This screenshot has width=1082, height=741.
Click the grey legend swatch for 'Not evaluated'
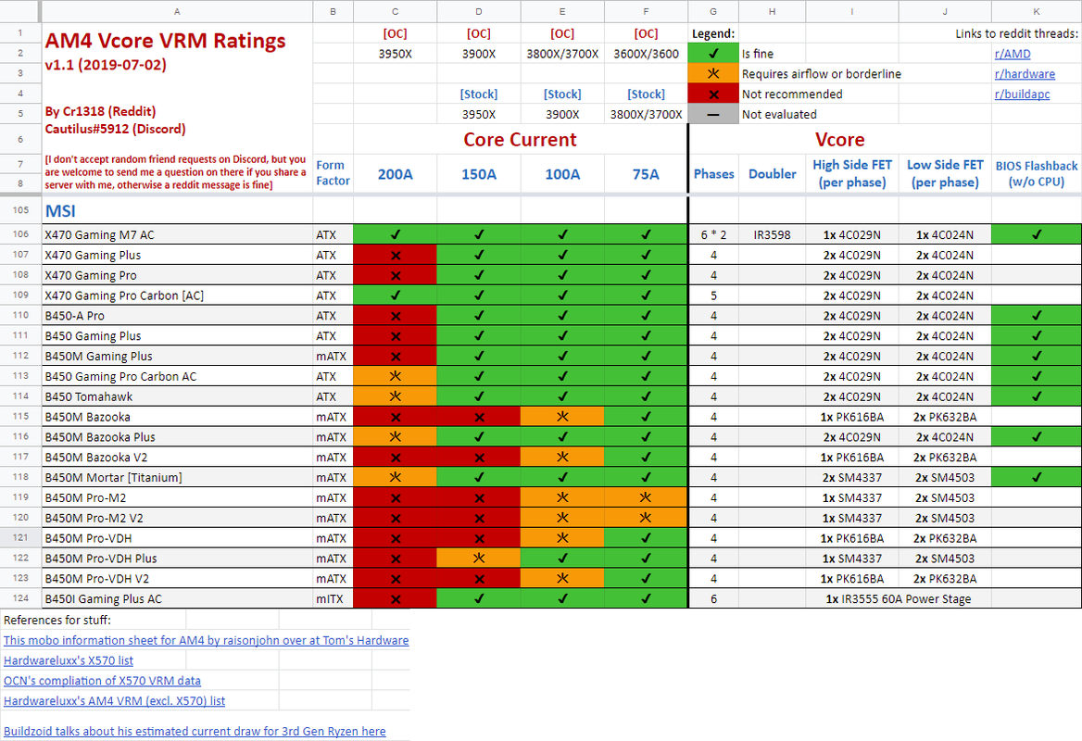tap(712, 114)
